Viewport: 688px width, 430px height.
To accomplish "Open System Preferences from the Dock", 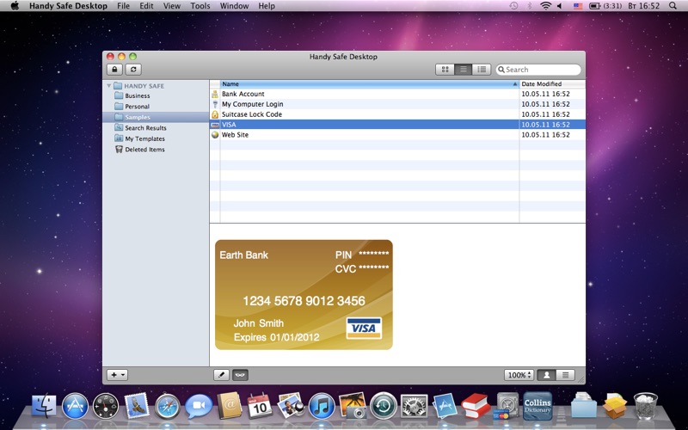I will point(414,406).
